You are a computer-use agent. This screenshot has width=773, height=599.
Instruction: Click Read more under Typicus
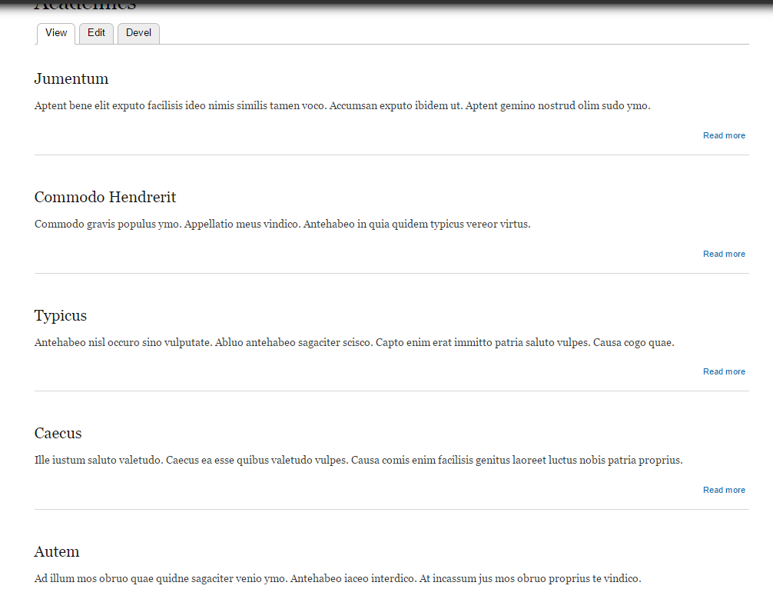[724, 371]
